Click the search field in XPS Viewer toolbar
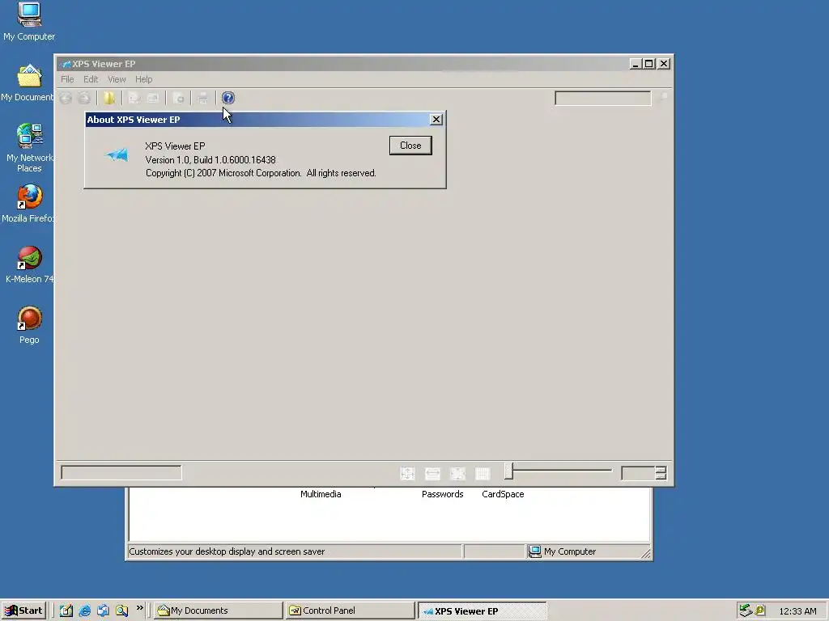 coord(602,98)
